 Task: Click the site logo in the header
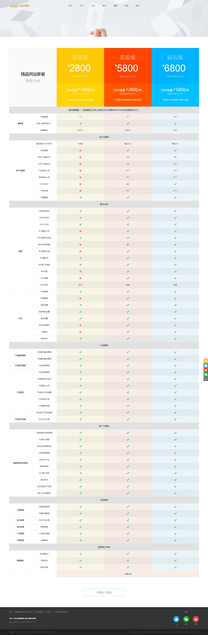coord(20,6)
